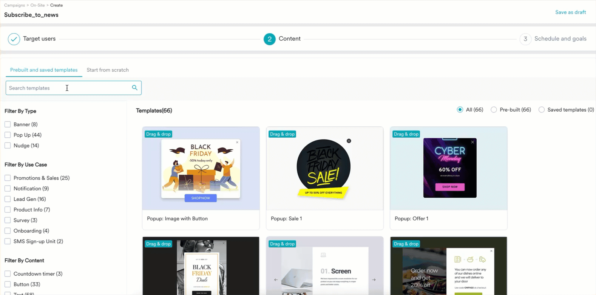The width and height of the screenshot is (596, 295).
Task: Click the Popup: Sale 1 title
Action: click(286, 218)
